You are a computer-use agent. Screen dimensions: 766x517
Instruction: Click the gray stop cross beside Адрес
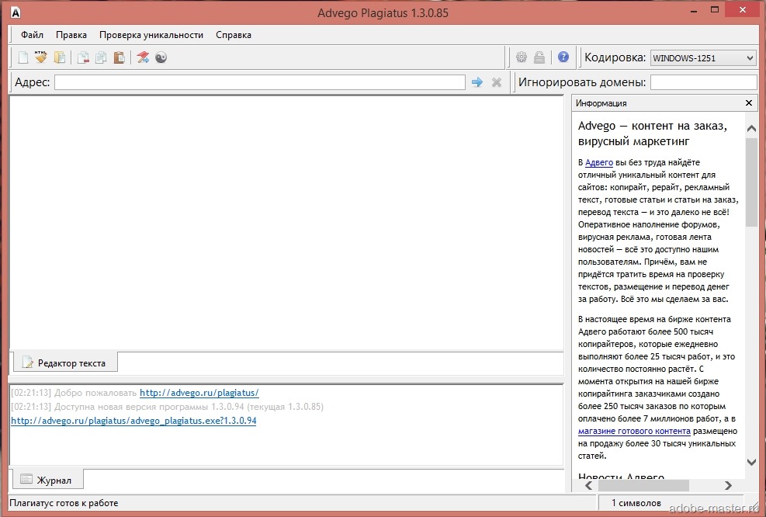coord(497,82)
